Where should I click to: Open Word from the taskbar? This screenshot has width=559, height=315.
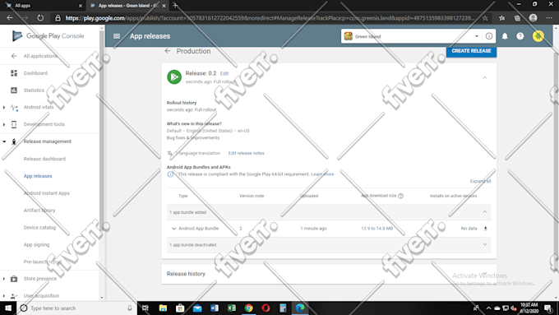[215, 308]
